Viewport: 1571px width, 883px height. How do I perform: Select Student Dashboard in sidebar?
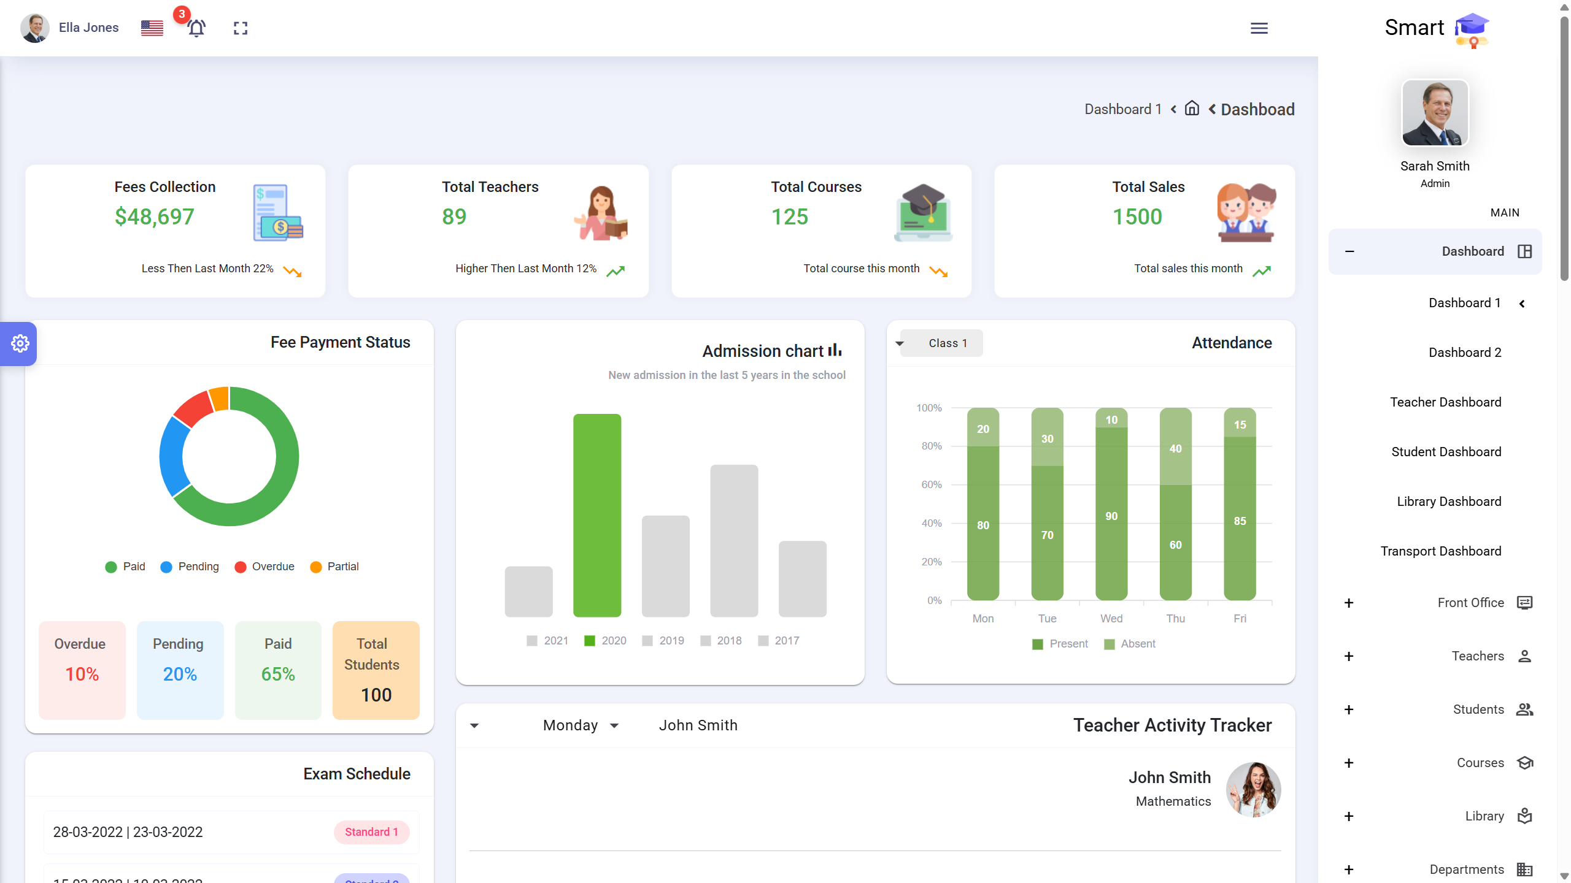pos(1446,452)
